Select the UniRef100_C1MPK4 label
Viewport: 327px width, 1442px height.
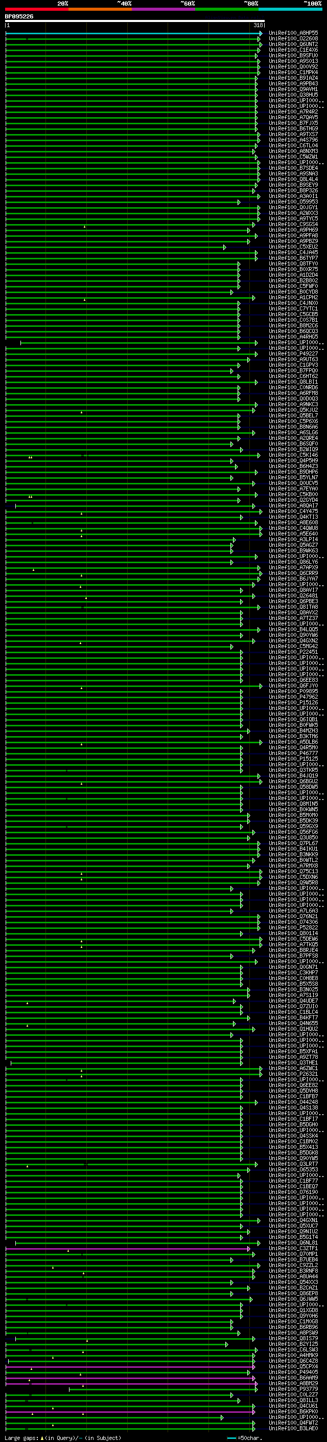point(293,72)
